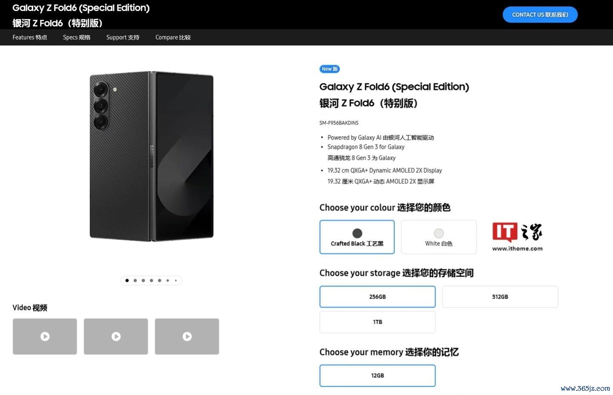Viewport: 613px width, 395px height.
Task: Choose 256GB storage option
Action: (377, 297)
